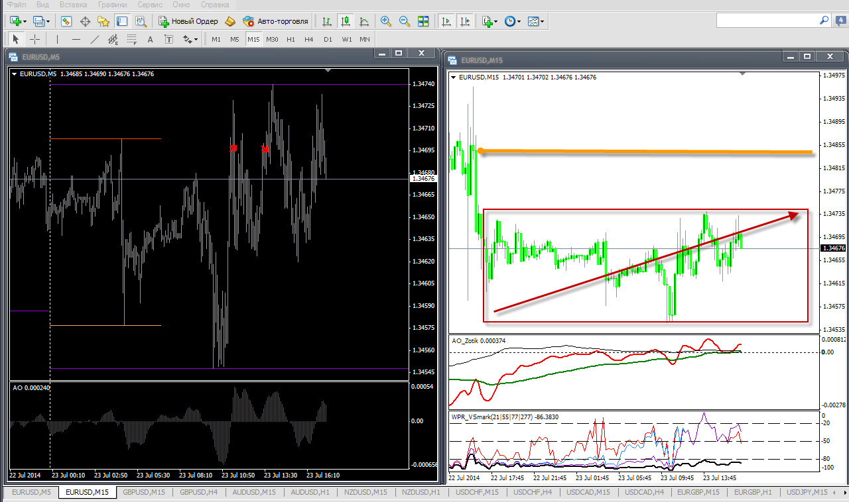This screenshot has height=502, width=849.
Task: Toggle the Авто-торговля button
Action: click(276, 21)
